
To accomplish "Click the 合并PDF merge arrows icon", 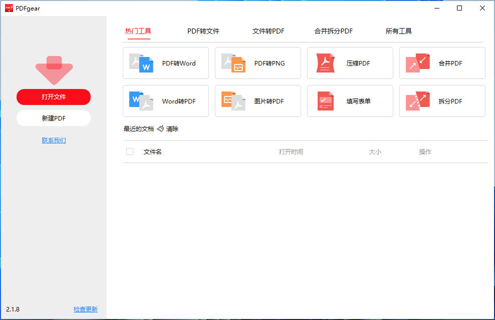I will point(418,63).
